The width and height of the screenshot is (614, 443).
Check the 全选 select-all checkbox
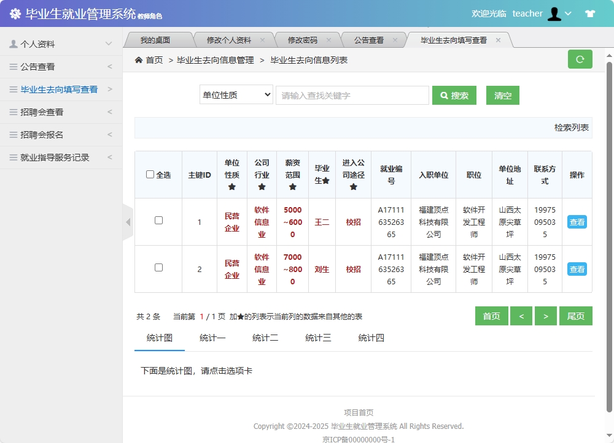pyautogui.click(x=149, y=175)
